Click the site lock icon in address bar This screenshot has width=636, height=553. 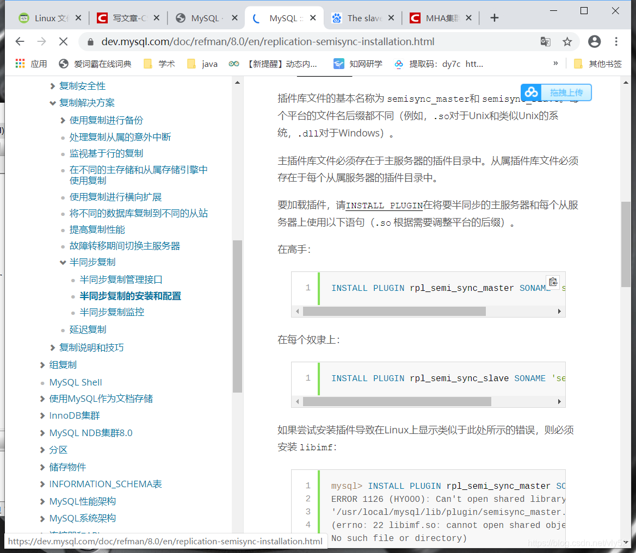90,42
